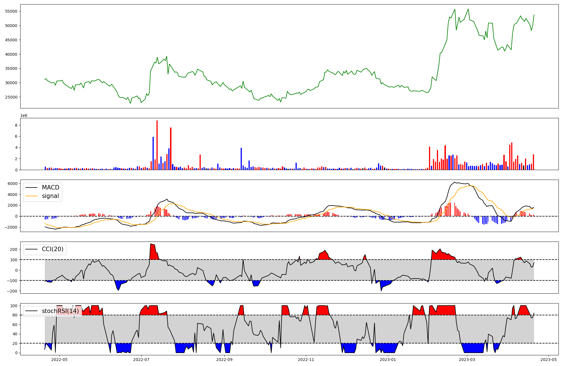Image resolution: width=563 pixels, height=366 pixels.
Task: Click the tallest blue volume bar
Action: tap(153, 153)
